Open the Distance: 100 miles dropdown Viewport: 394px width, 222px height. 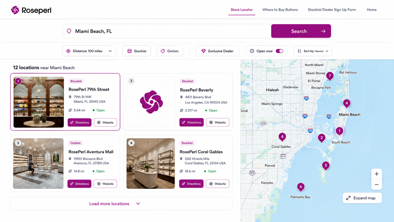[x=89, y=51]
